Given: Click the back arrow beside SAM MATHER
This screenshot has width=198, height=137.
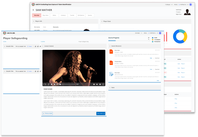Looking at the screenshot, I should tap(33, 10).
